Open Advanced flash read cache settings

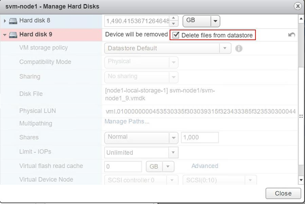point(205,166)
